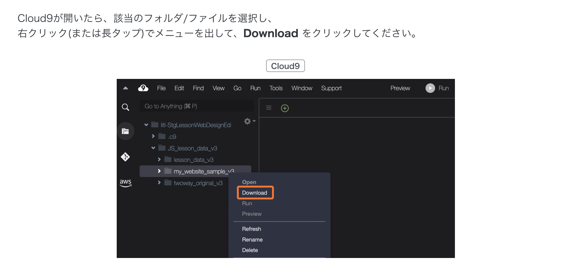Image resolution: width=571 pixels, height=263 pixels.
Task: Select Rename from the context menu
Action: pyautogui.click(x=252, y=240)
